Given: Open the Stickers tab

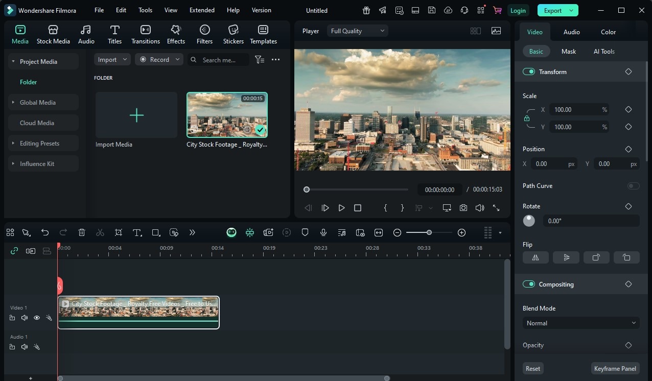Looking at the screenshot, I should point(233,34).
